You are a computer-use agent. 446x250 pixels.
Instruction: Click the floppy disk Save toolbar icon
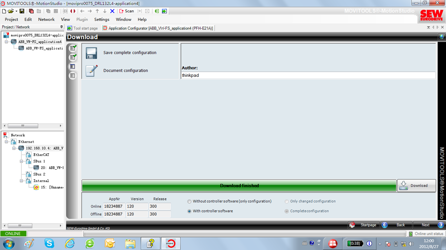pos(22,11)
